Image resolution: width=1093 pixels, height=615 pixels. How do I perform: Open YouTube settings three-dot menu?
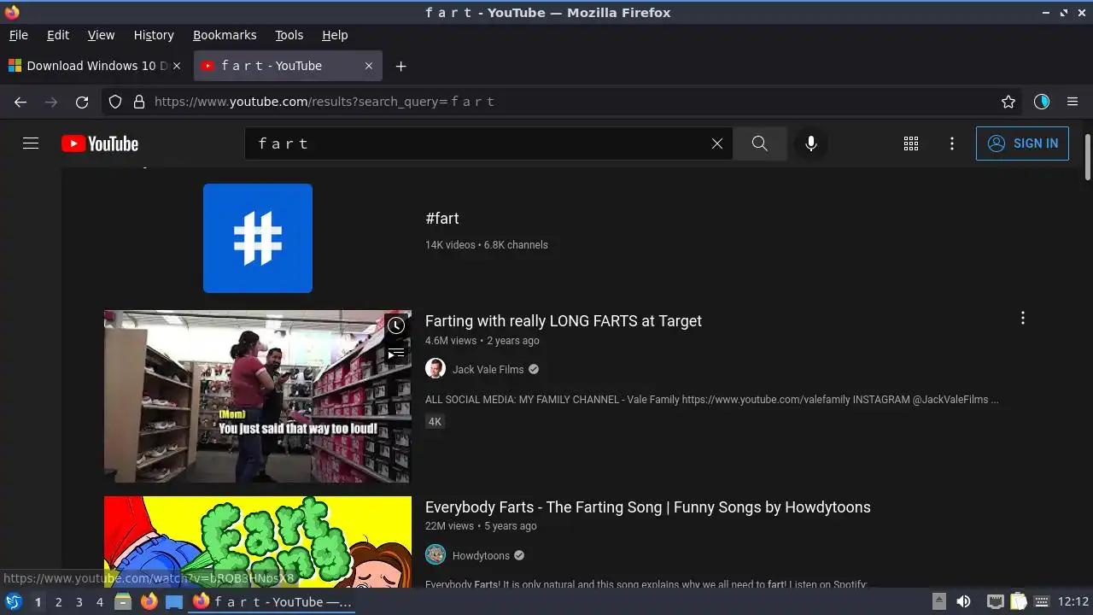click(x=952, y=143)
